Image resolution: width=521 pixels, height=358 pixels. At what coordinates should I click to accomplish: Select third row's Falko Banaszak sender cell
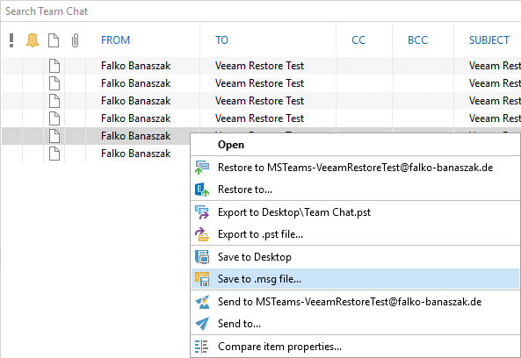[136, 101]
